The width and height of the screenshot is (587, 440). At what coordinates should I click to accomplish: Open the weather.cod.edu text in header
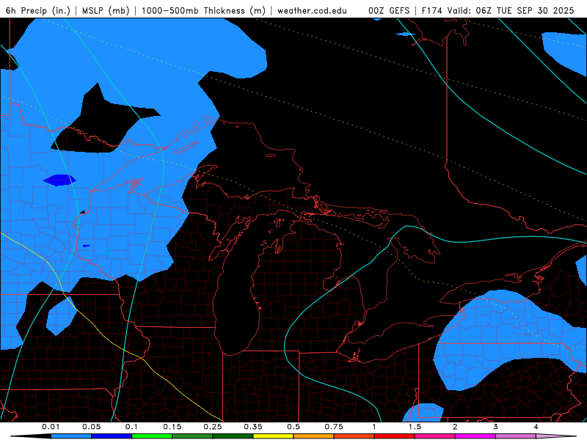coord(312,10)
